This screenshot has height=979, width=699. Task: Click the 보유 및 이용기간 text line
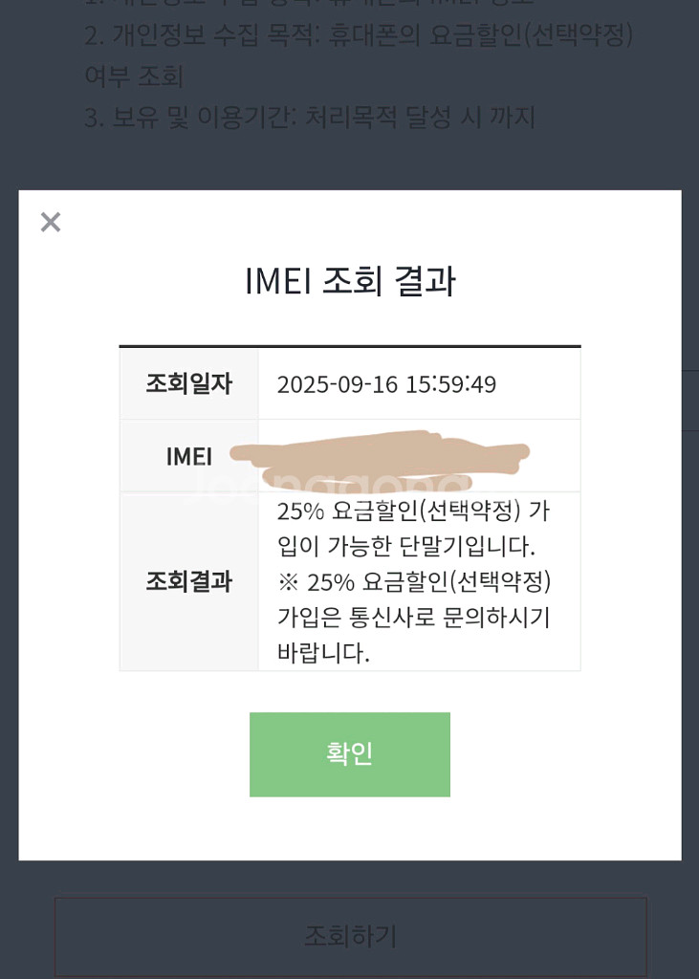(310, 117)
